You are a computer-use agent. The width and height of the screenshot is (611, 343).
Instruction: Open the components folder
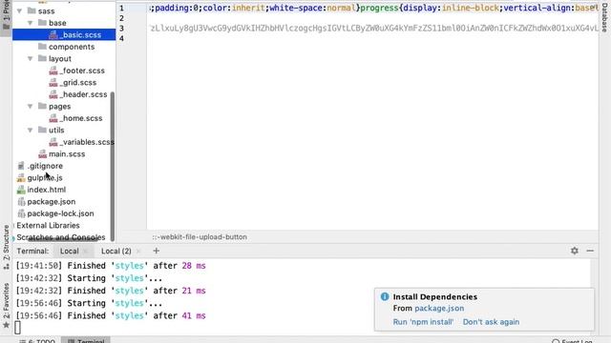coord(72,47)
